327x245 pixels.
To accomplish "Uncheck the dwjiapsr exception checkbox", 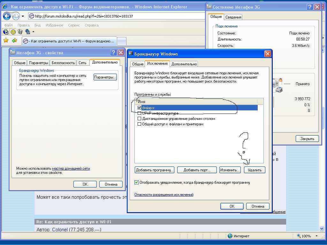I will [x=139, y=108].
